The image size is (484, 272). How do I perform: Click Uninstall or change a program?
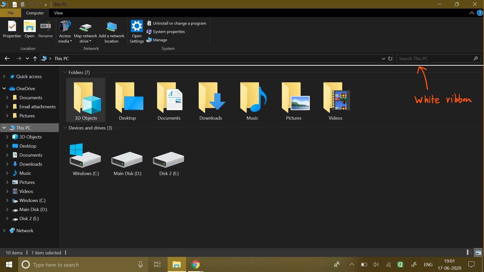(176, 23)
